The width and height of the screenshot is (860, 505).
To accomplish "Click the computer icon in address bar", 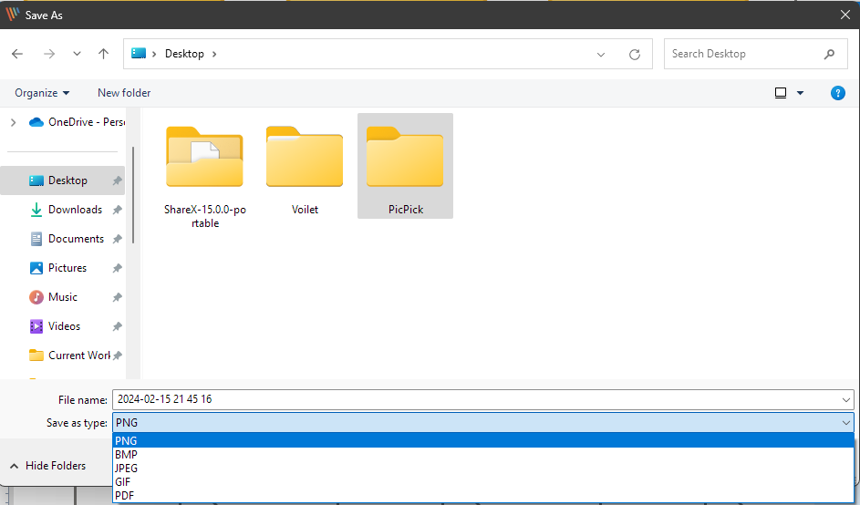I will 139,53.
